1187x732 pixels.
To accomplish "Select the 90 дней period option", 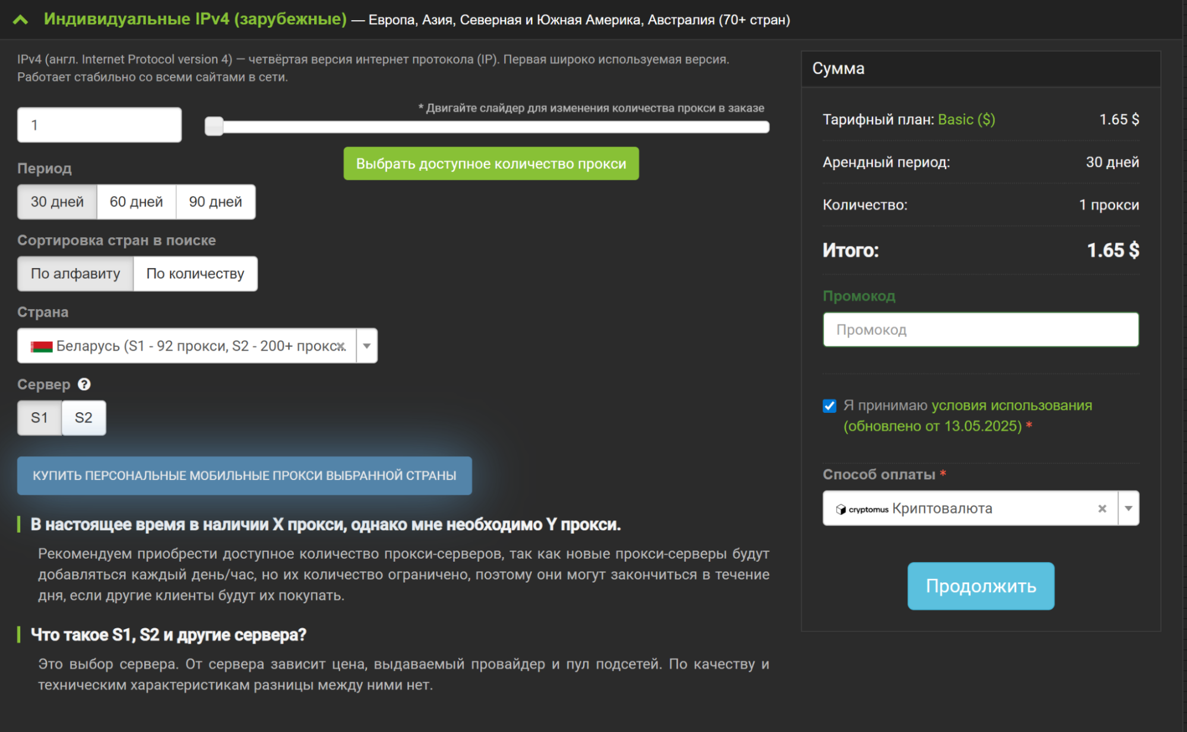I will [216, 202].
